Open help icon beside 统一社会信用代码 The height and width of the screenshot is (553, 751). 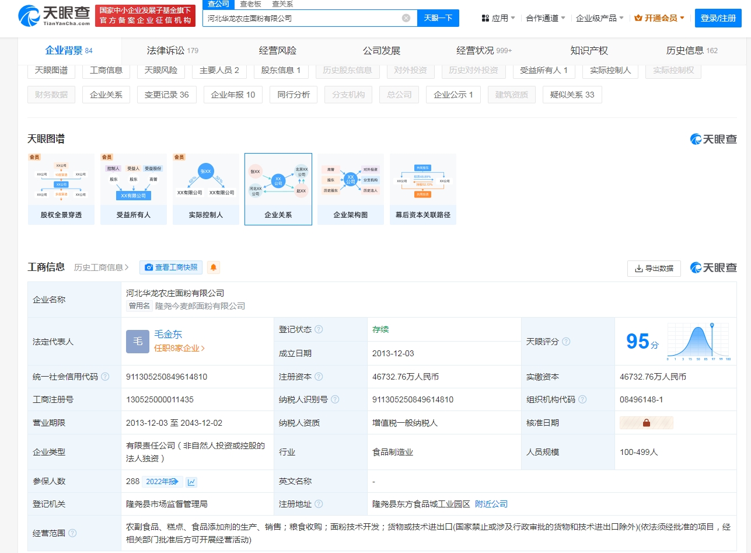pos(105,377)
